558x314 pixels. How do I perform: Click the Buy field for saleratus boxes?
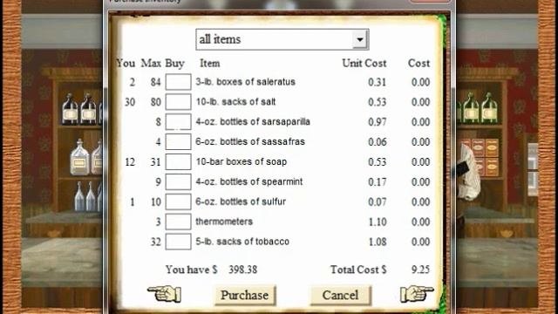pyautogui.click(x=178, y=82)
